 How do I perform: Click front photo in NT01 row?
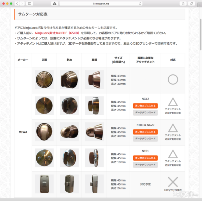[44, 158]
